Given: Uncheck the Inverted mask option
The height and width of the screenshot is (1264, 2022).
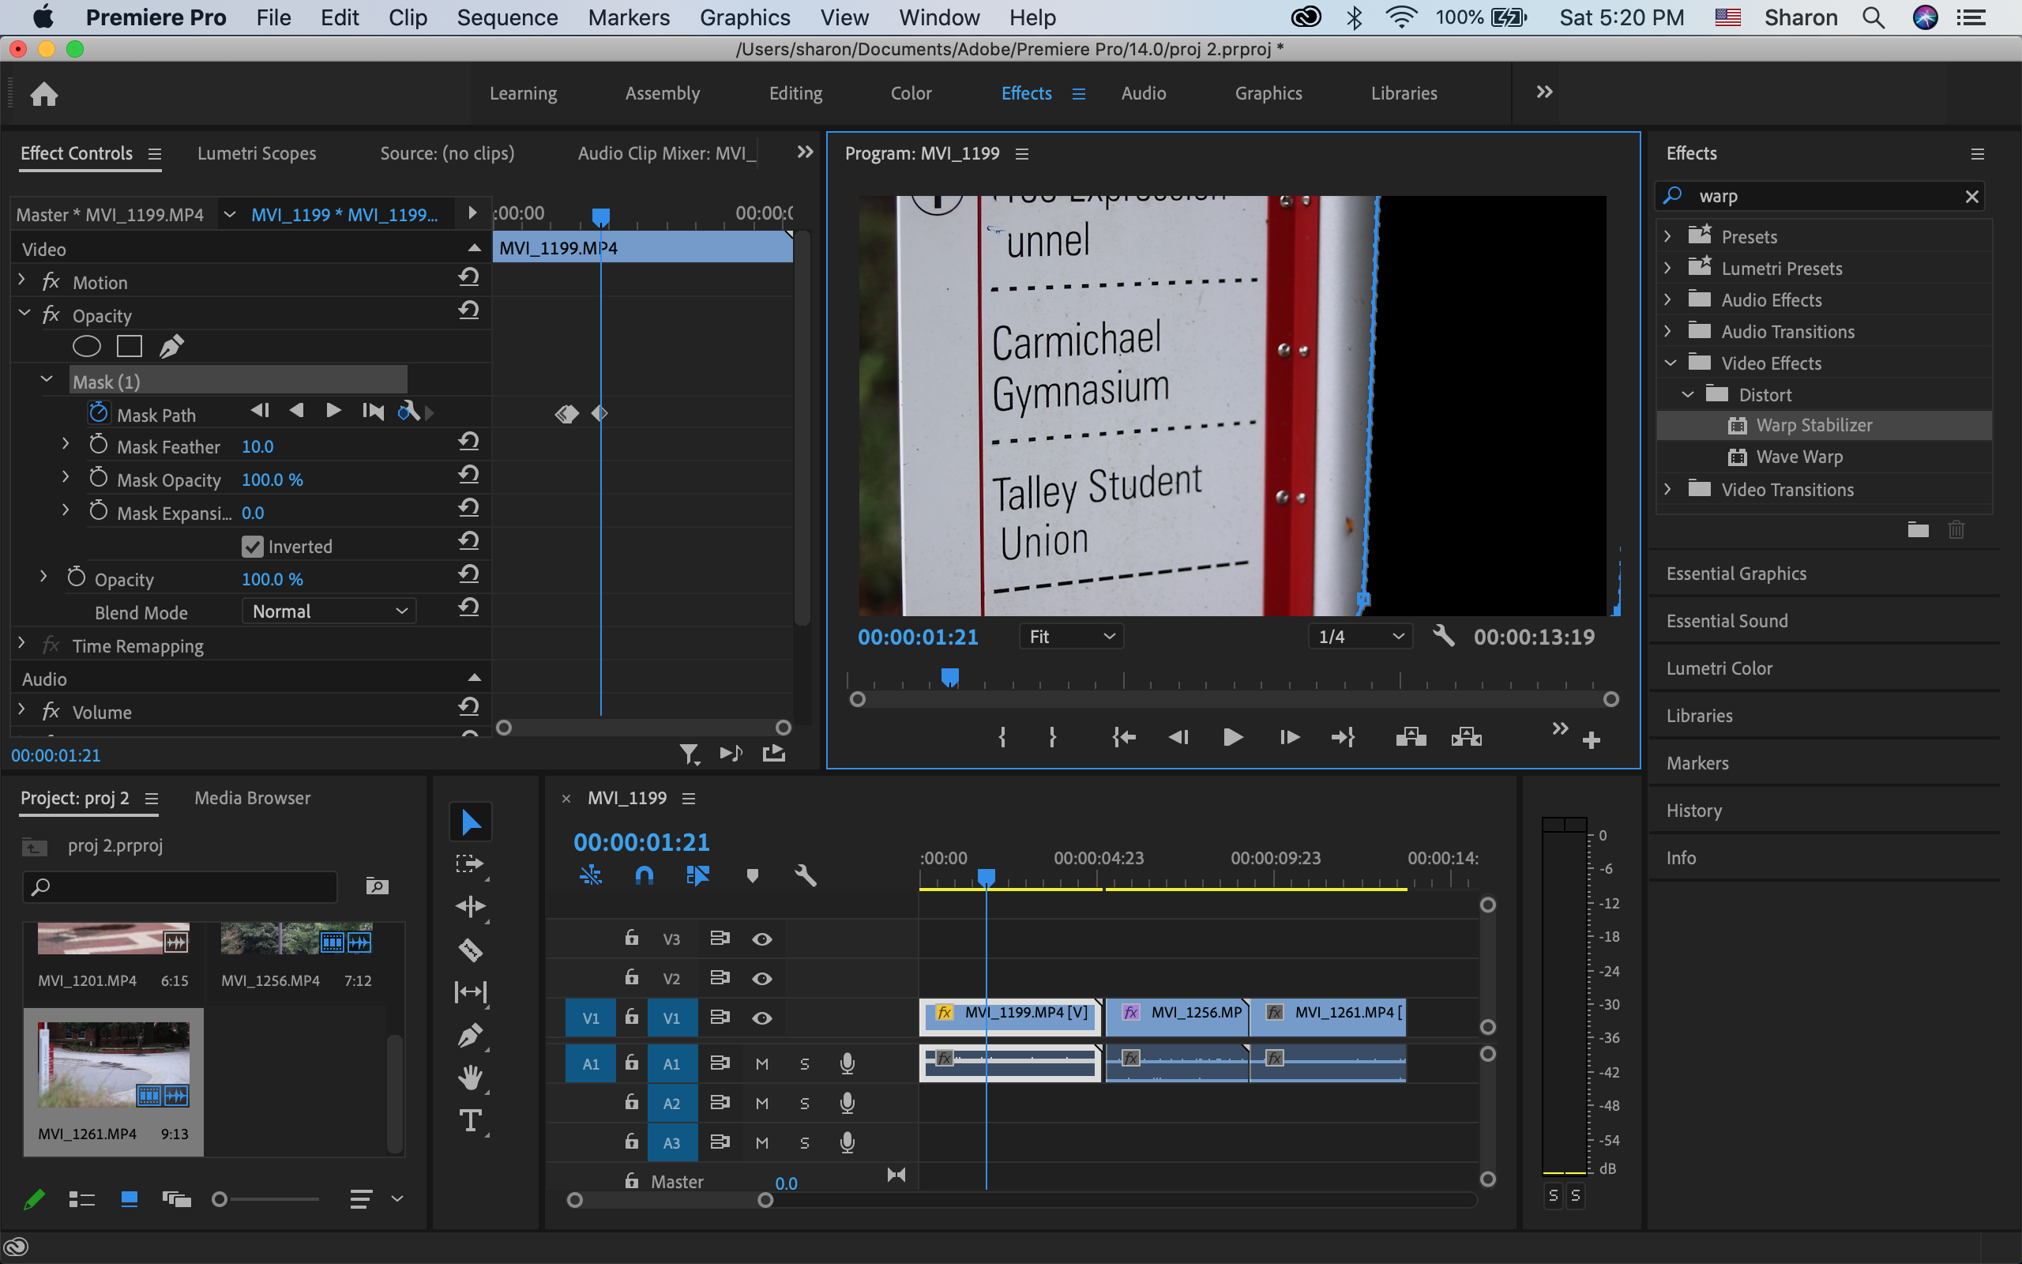Looking at the screenshot, I should click(x=254, y=546).
